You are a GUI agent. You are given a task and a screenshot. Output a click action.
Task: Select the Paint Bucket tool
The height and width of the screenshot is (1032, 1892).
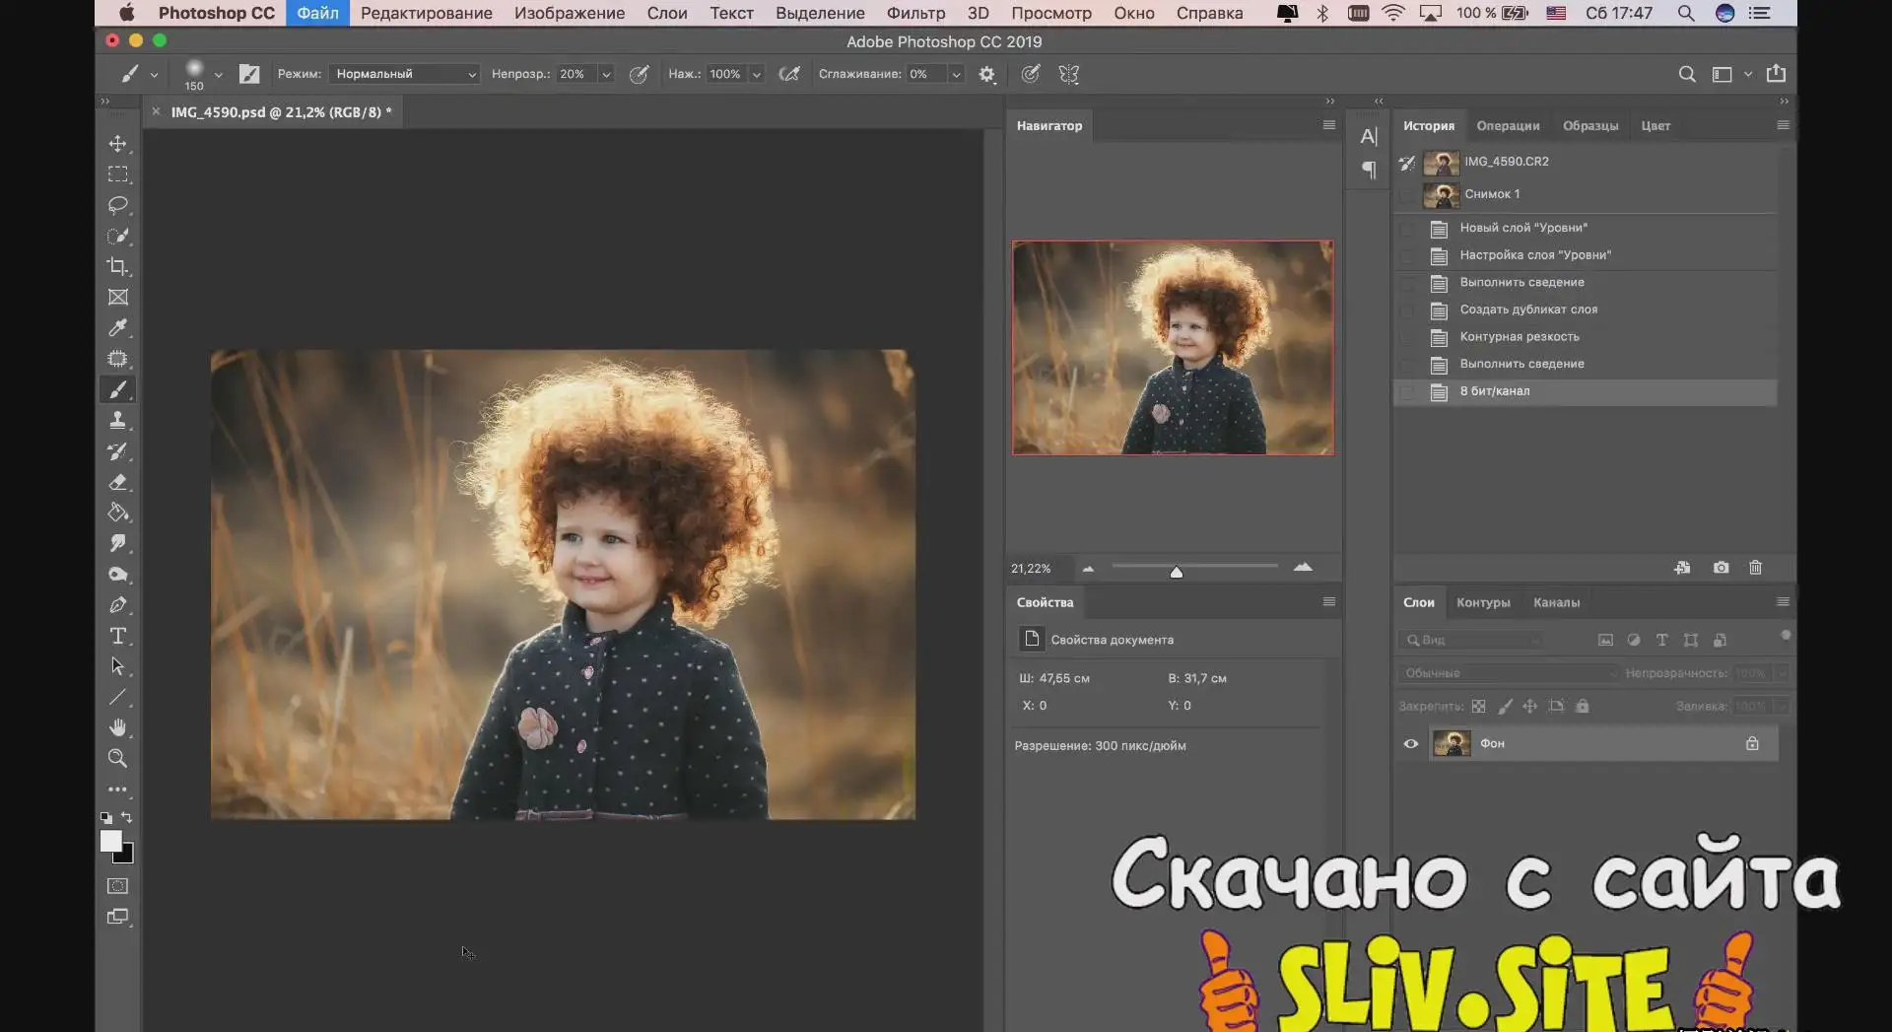(118, 513)
